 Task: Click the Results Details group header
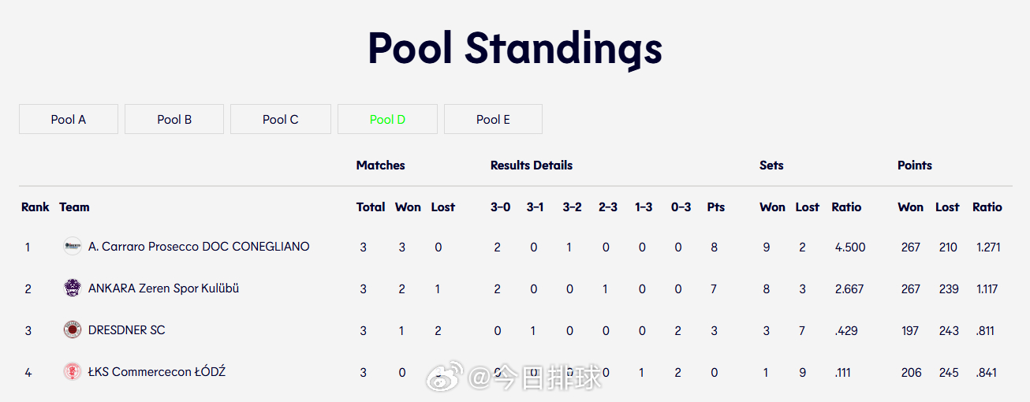pyautogui.click(x=531, y=166)
